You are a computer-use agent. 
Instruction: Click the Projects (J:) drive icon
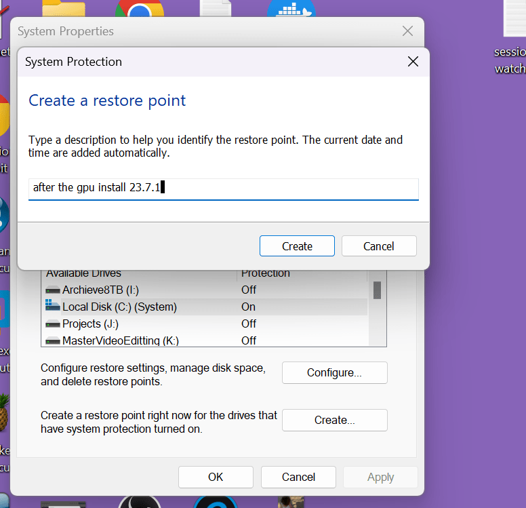point(53,324)
